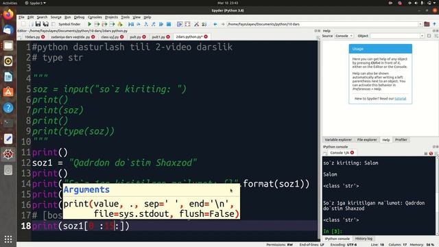This screenshot has height=247, width=439.
Task: Open Help pane options menu icon
Action: tap(436, 36)
